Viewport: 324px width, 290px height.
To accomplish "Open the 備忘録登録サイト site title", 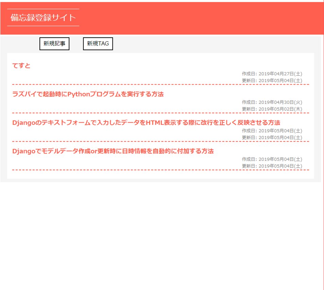I will point(43,18).
